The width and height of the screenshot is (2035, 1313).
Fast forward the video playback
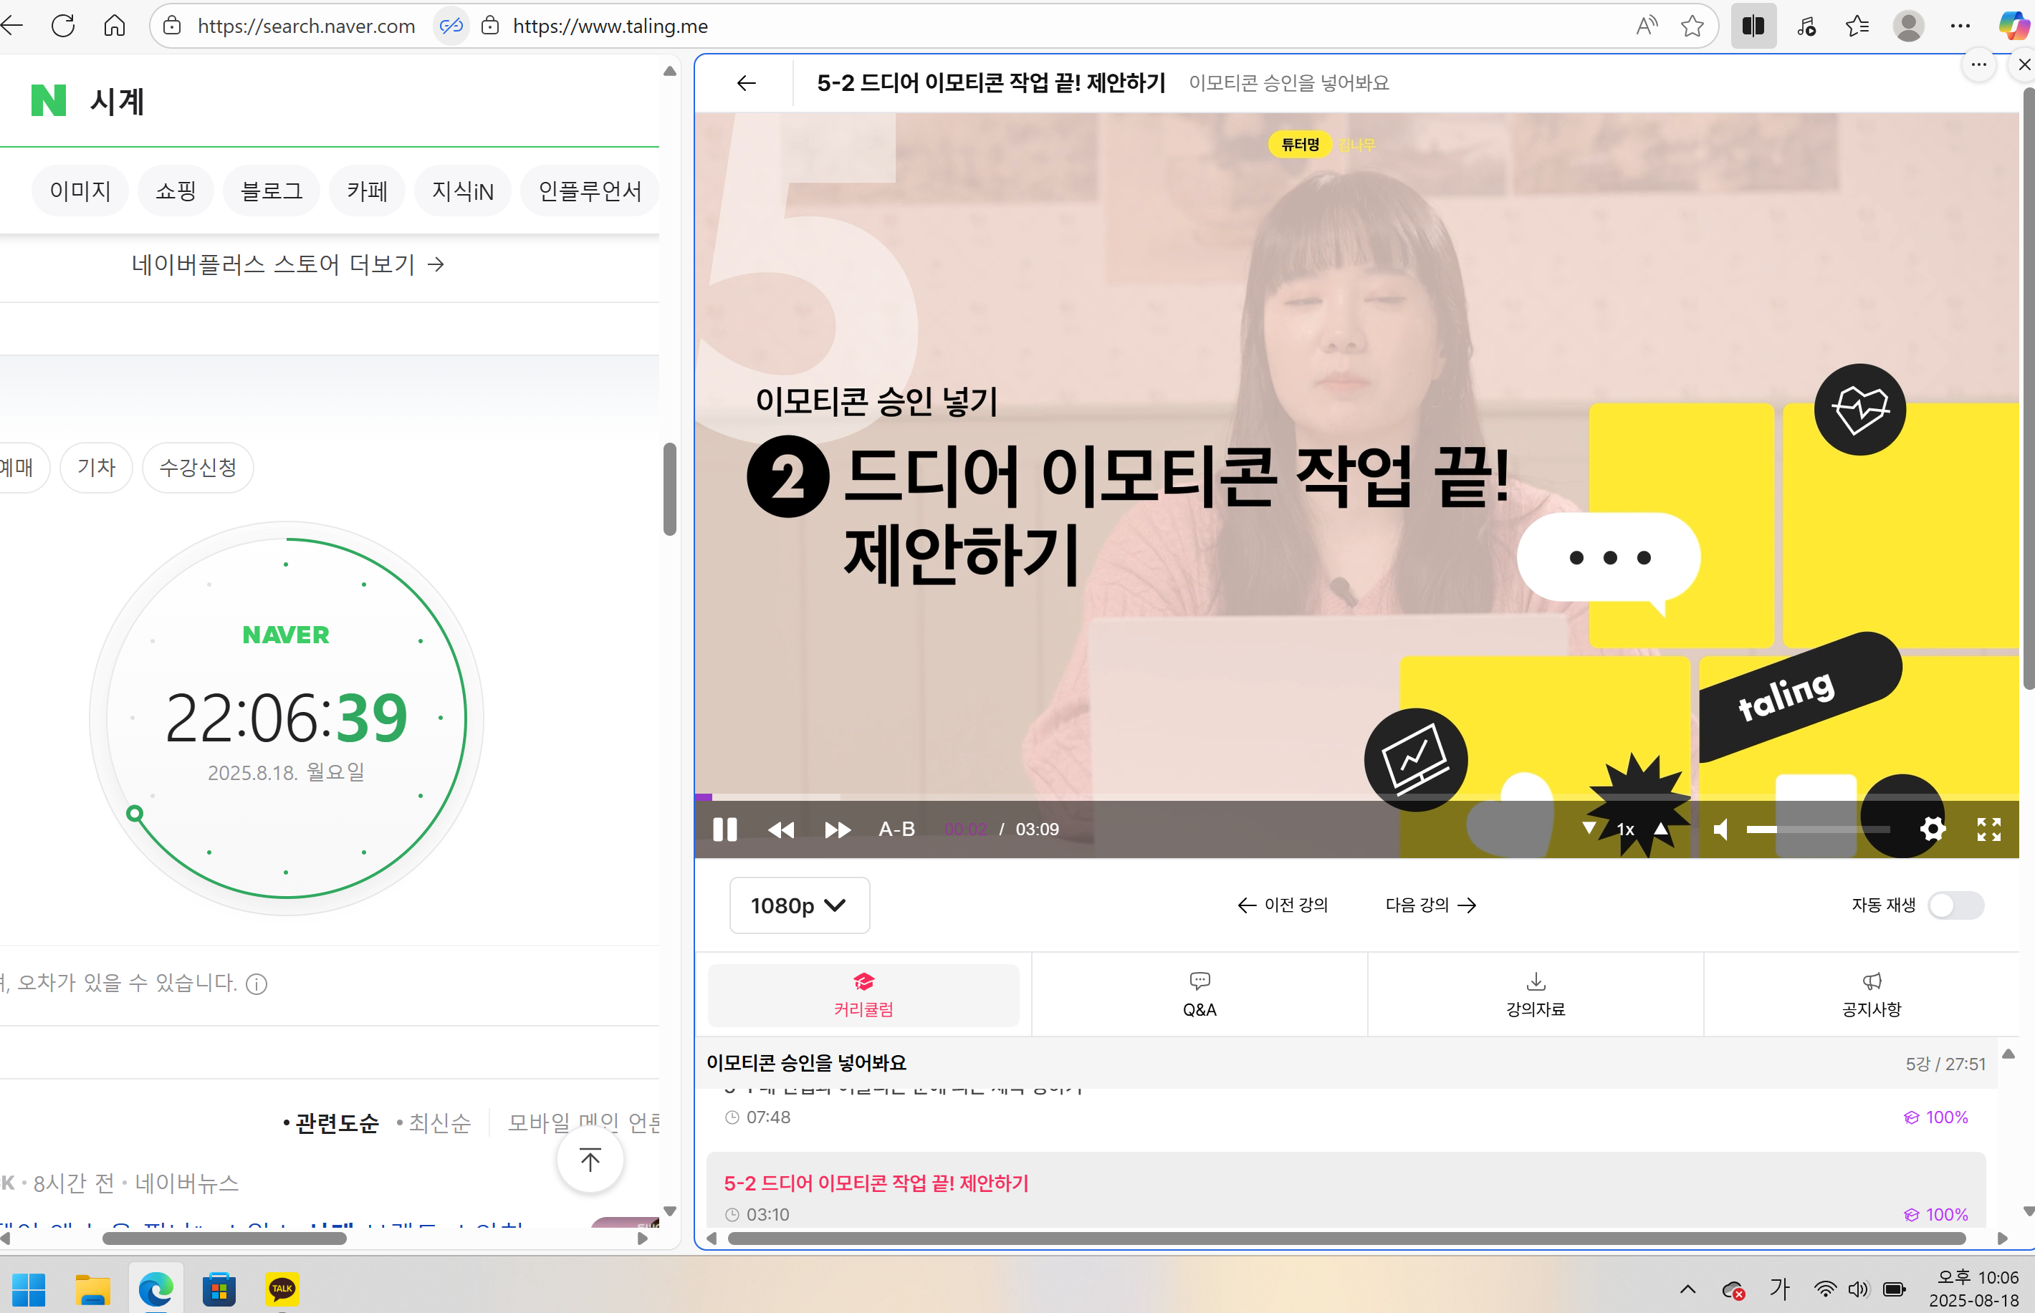pos(837,829)
